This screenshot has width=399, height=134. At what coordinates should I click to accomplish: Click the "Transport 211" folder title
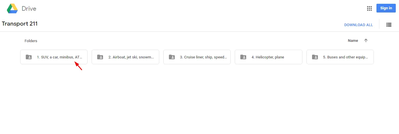(x=20, y=24)
